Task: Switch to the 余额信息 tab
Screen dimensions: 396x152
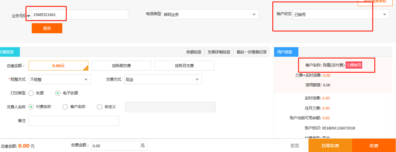Action: (194, 52)
